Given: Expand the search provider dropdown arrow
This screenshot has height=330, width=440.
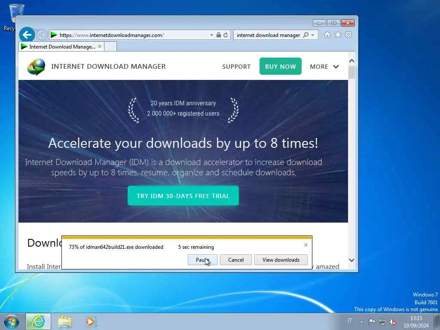Looking at the screenshot, I should 313,35.
